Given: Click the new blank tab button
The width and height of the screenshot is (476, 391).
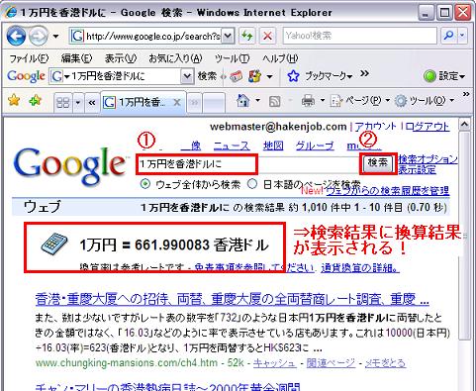Looking at the screenshot, I should [x=214, y=103].
